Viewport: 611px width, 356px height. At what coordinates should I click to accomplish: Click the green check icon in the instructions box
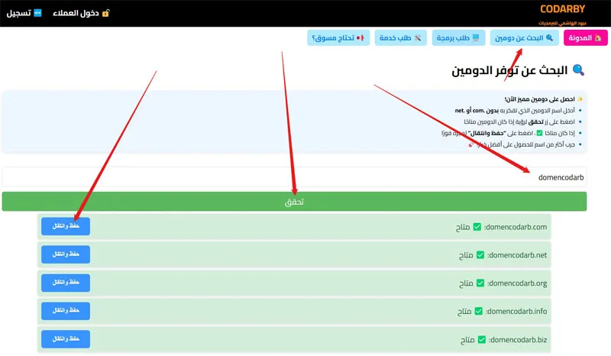click(539, 134)
